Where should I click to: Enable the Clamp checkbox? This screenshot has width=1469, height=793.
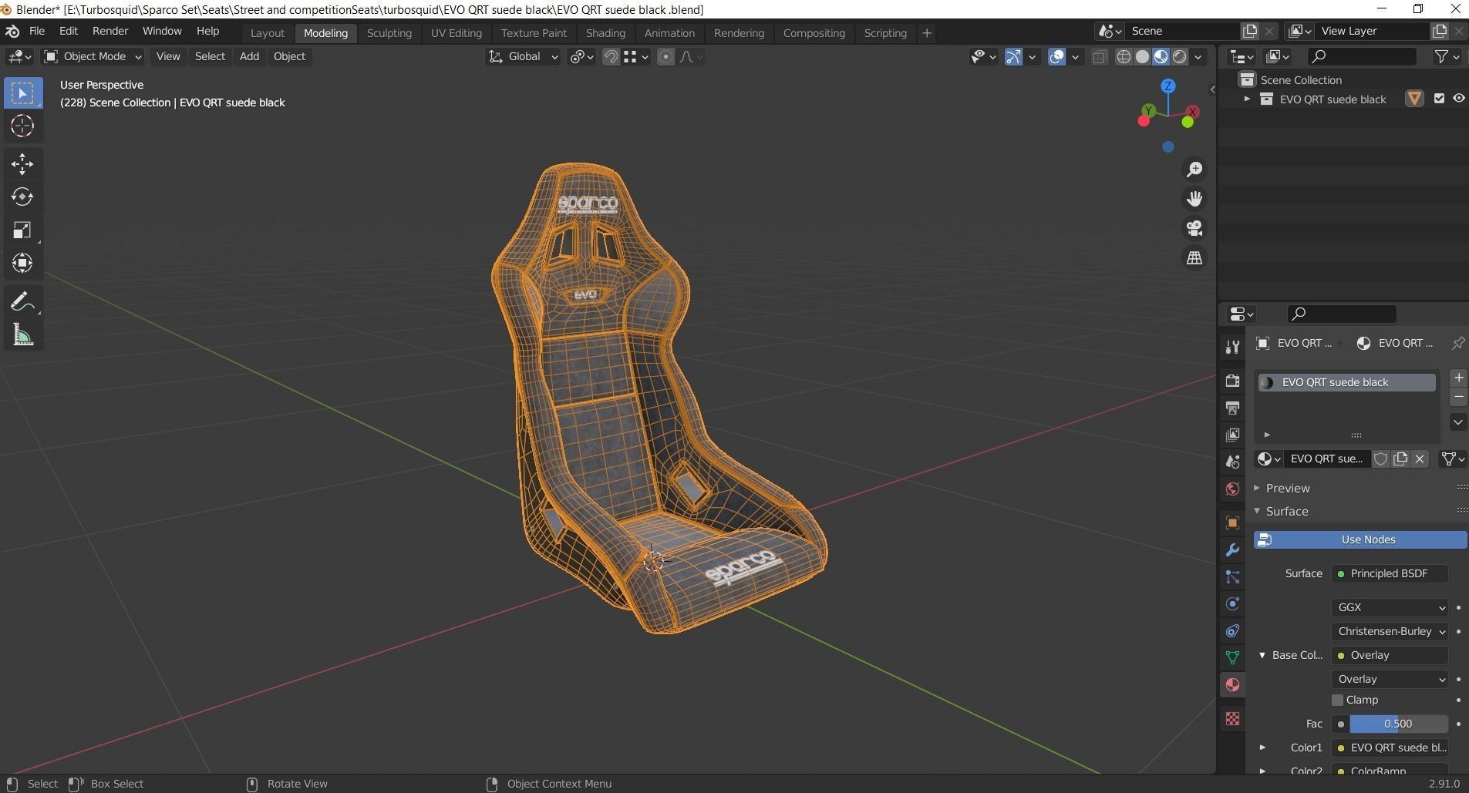(x=1339, y=700)
